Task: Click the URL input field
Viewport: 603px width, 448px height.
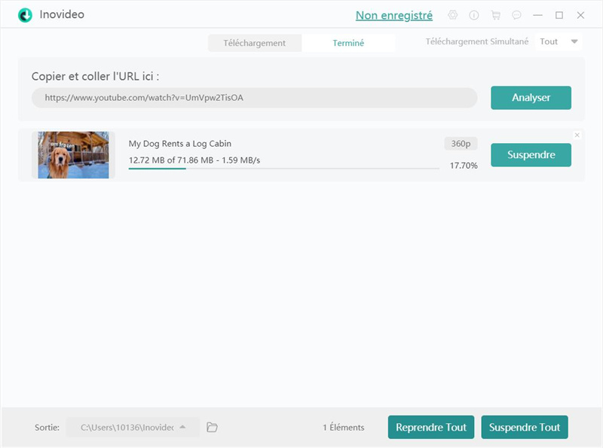Action: (254, 98)
